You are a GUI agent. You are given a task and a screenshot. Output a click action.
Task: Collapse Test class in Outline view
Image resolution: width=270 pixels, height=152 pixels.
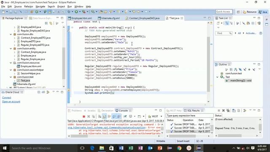pyautogui.click(x=217, y=77)
